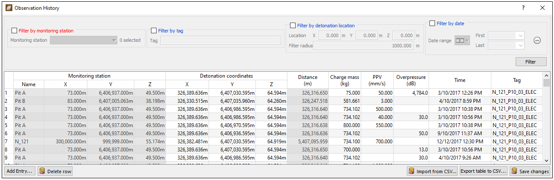The height and width of the screenshot is (180, 554).
Task: Enable Filter by tag checkbox
Action: tap(154, 31)
